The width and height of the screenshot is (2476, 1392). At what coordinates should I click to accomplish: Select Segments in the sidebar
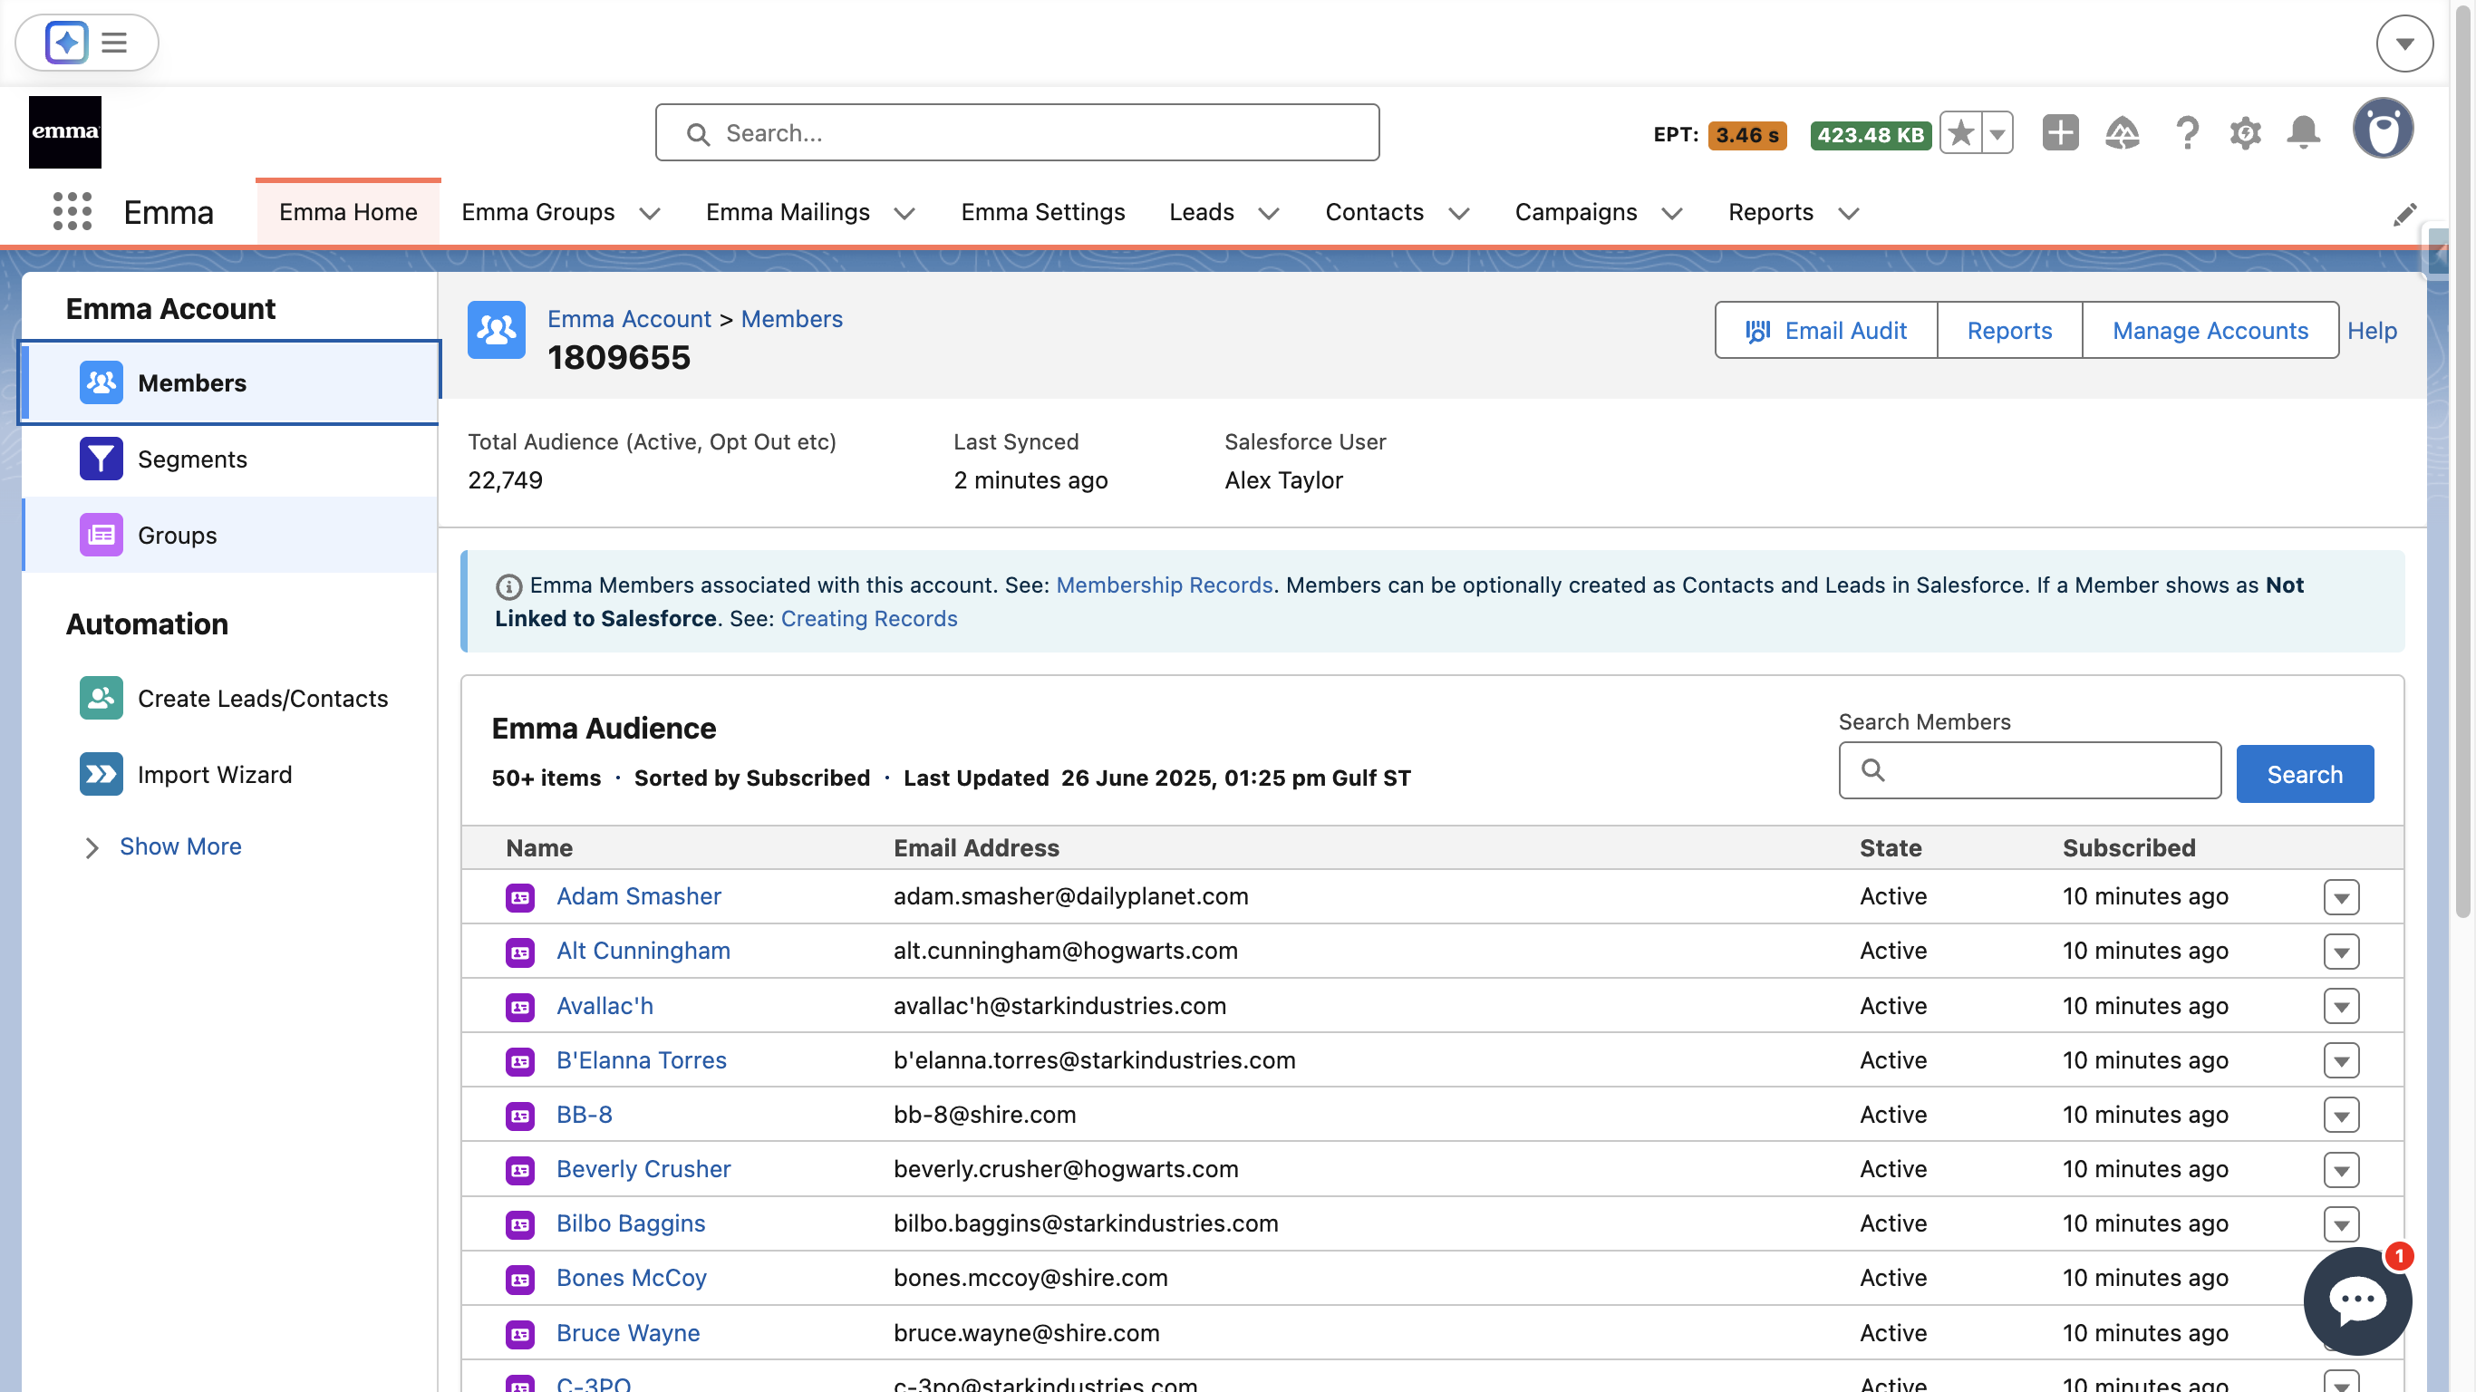(229, 459)
